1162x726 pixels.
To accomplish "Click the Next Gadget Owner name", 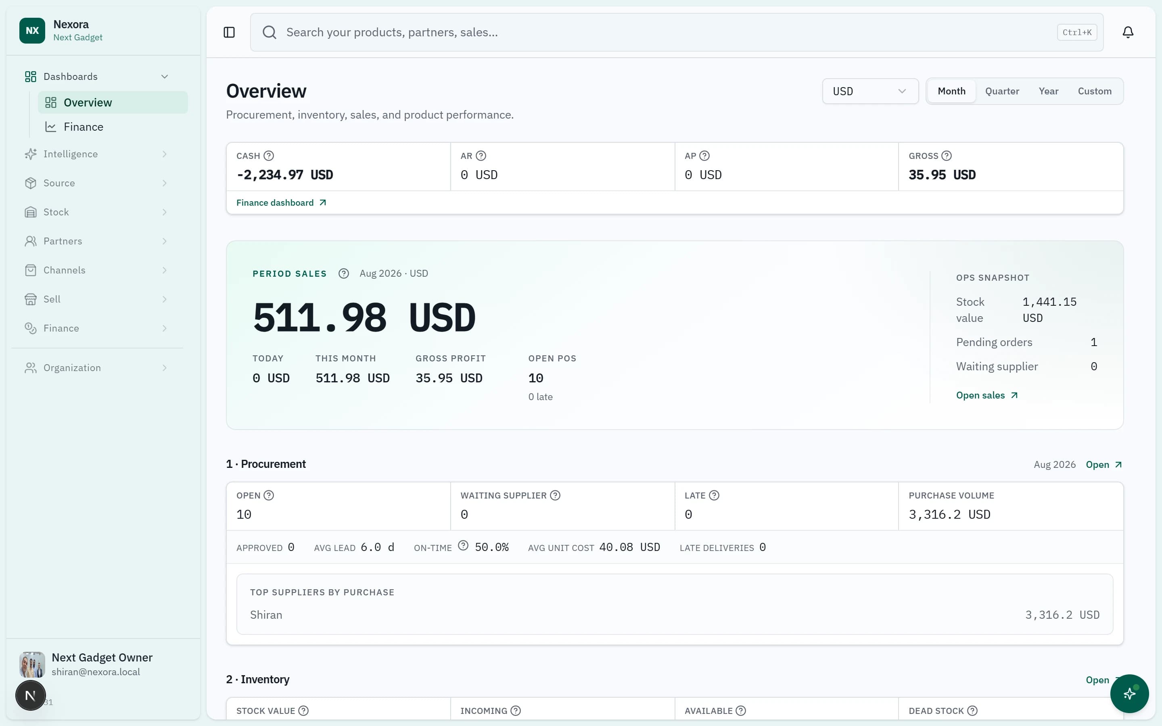I will [102, 657].
